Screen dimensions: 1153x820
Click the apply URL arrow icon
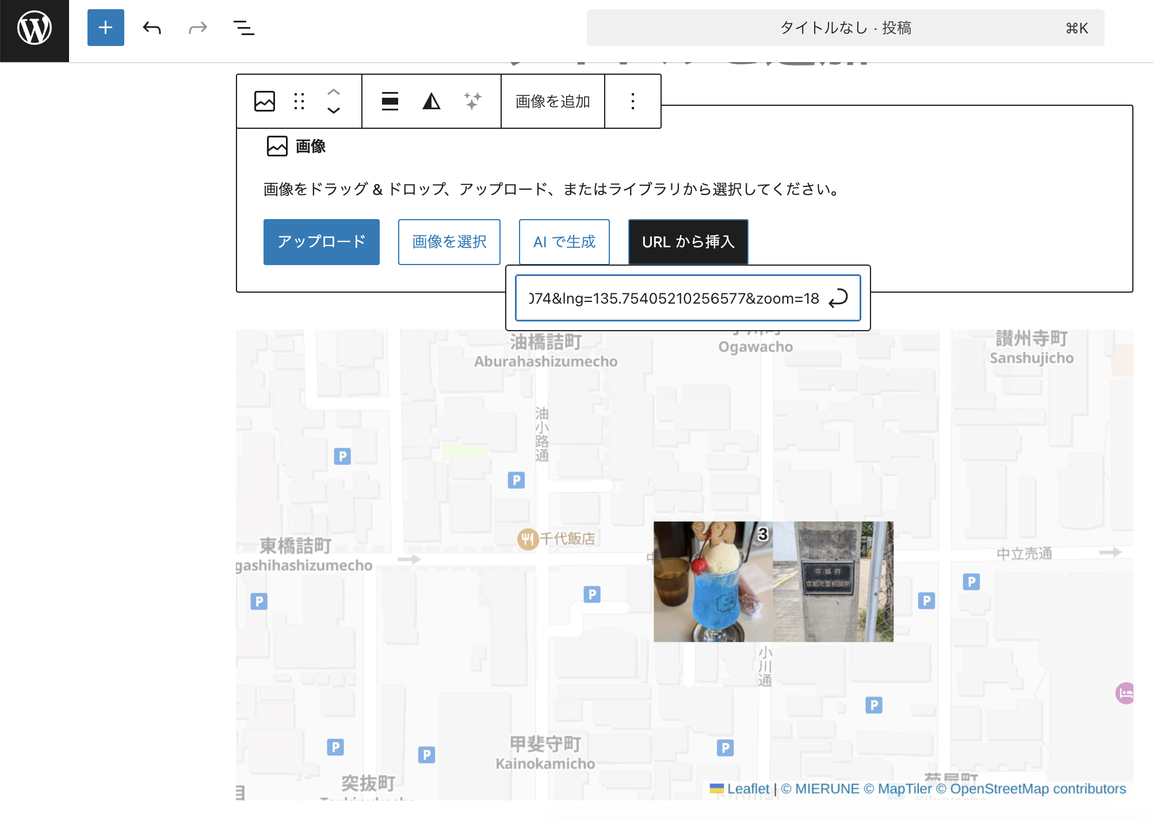[x=838, y=298]
